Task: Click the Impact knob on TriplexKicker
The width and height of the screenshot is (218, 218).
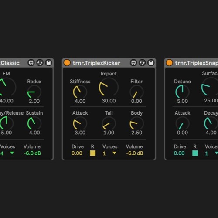Action: point(109,87)
